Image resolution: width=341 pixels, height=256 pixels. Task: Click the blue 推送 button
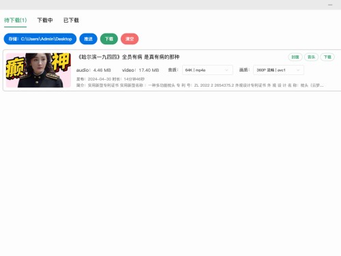click(x=88, y=39)
